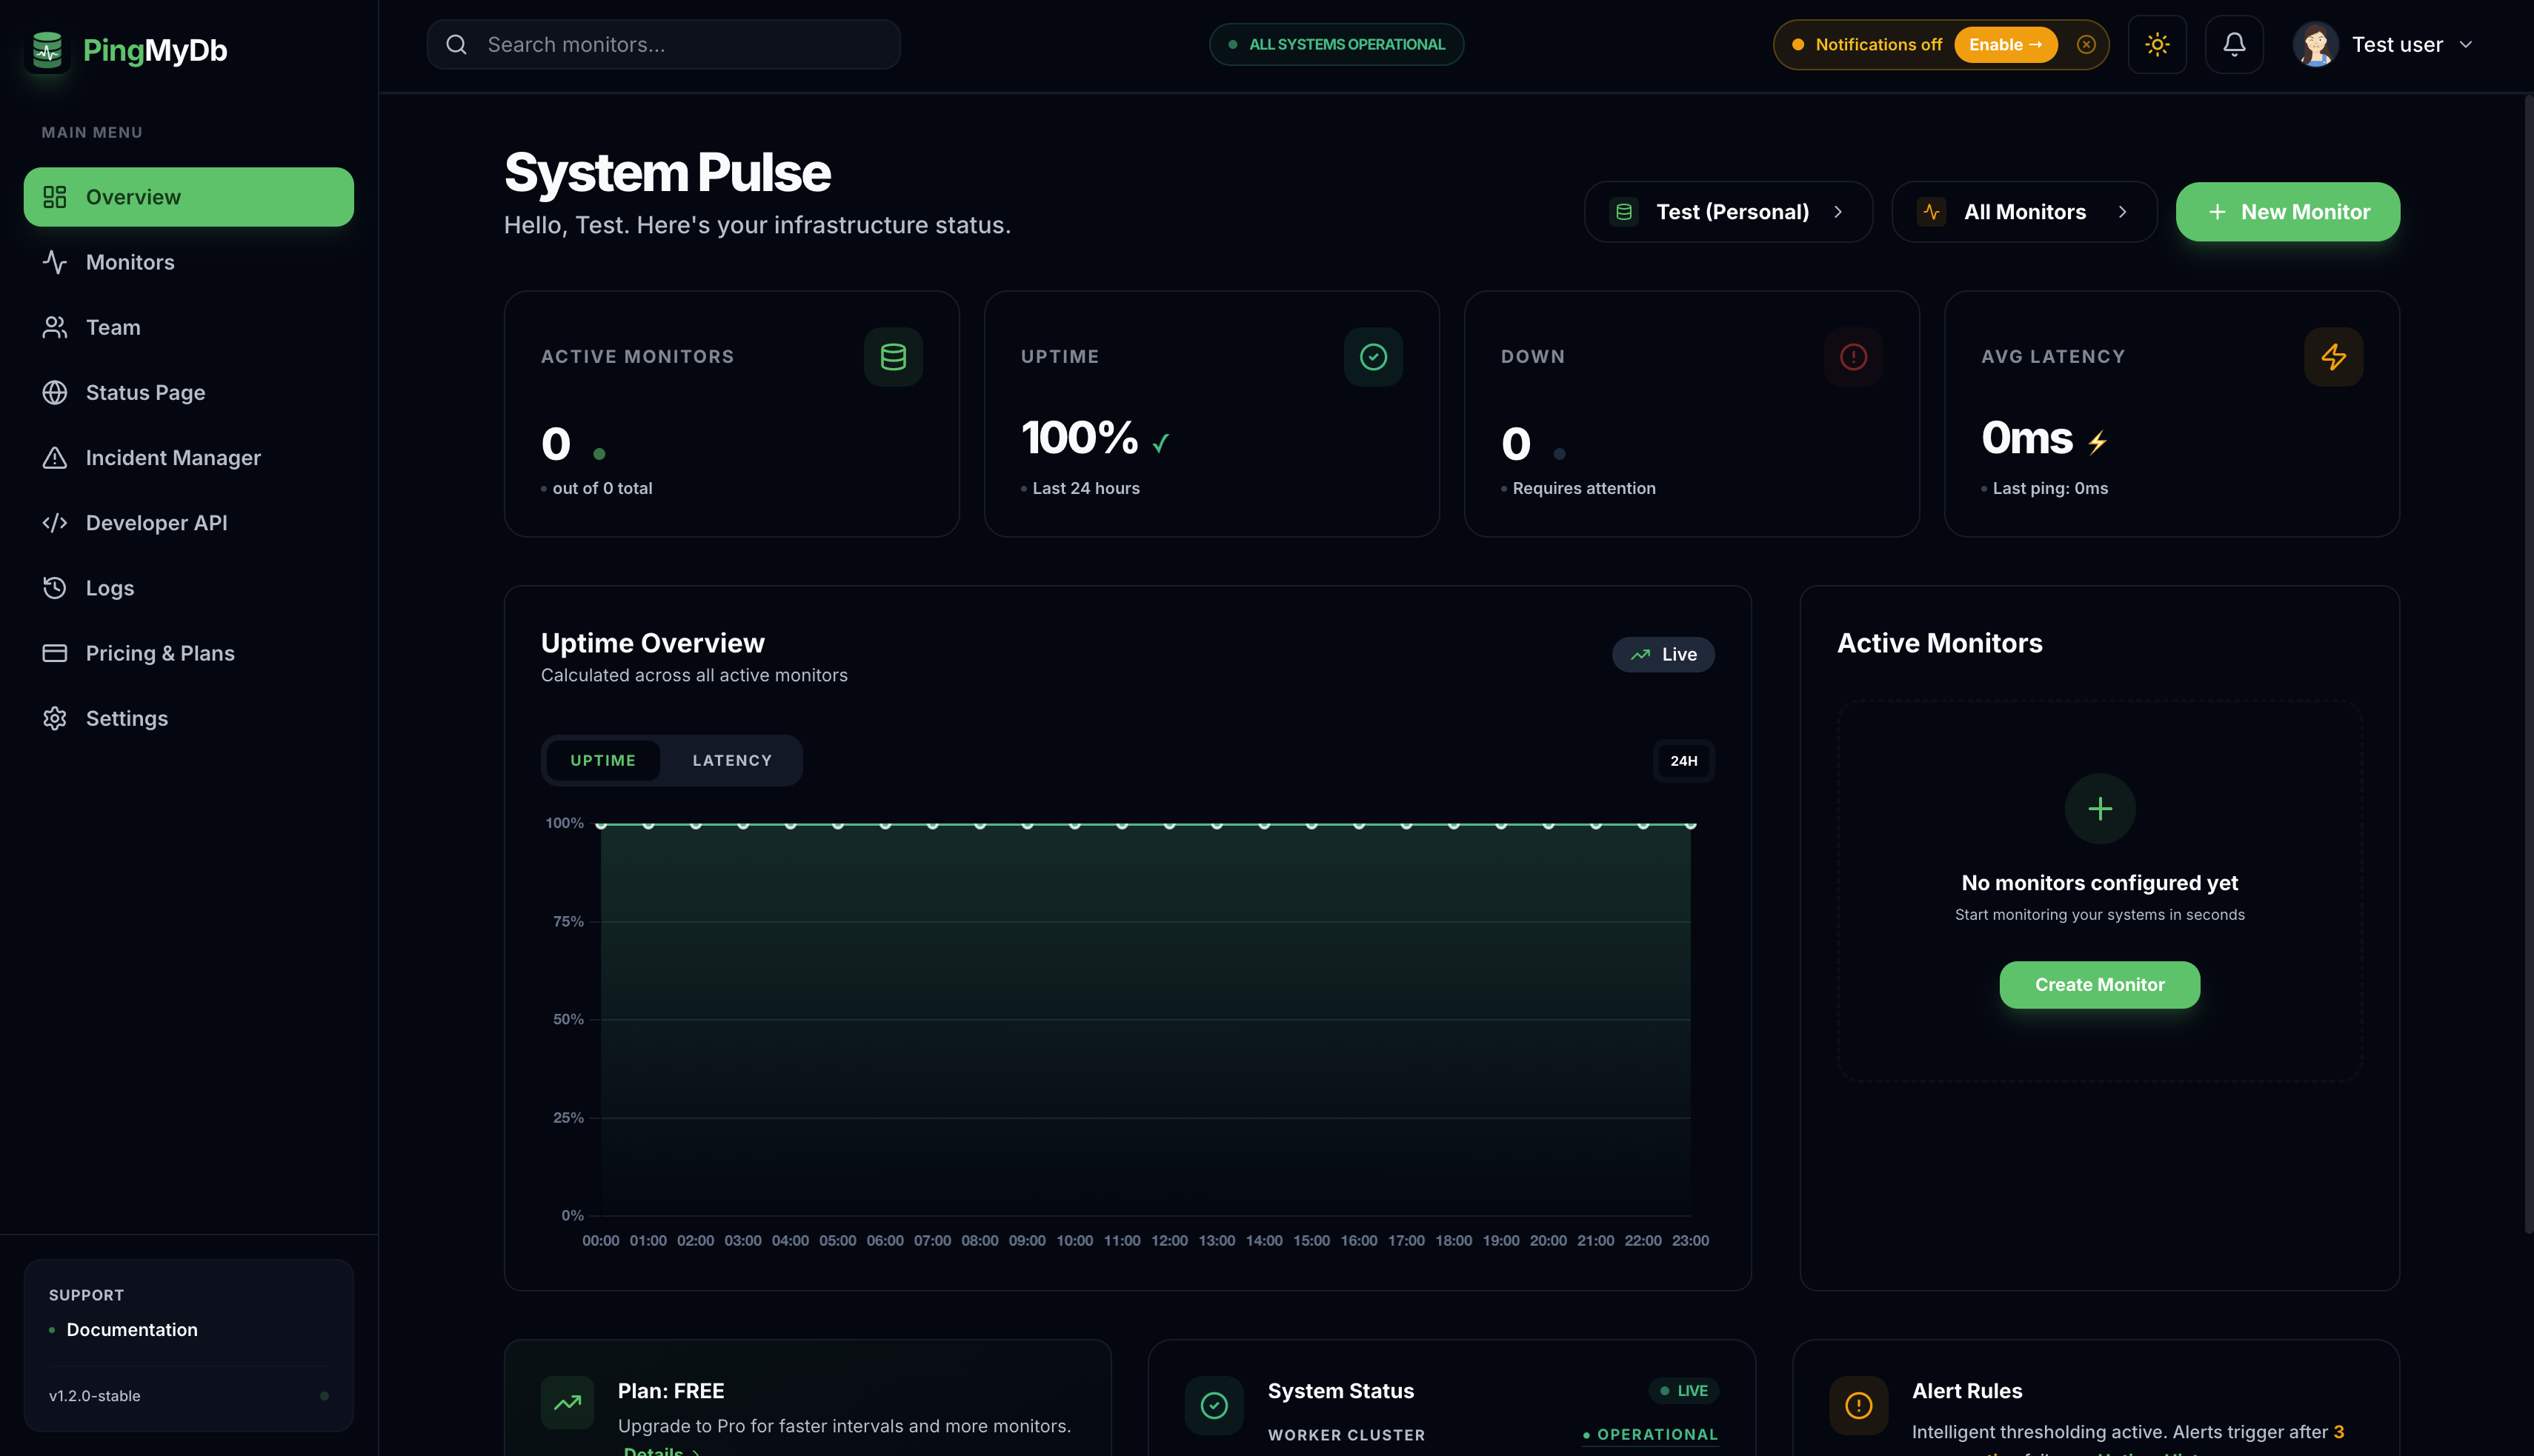Select the UPTIME tab on the chart
Viewport: 2534px width, 1456px height.
[602, 760]
